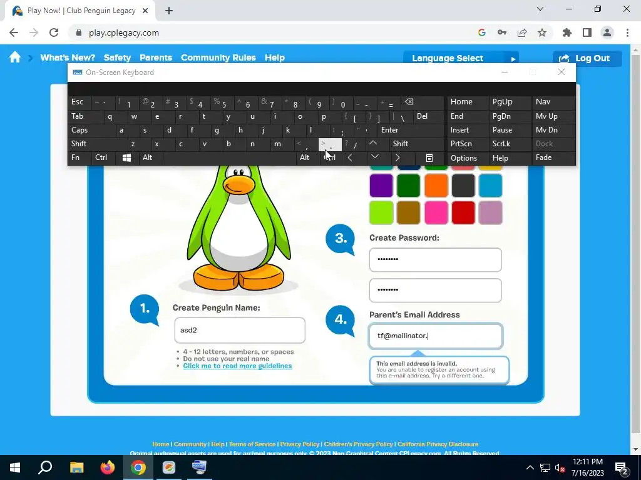Image resolution: width=641 pixels, height=480 pixels.
Task: Open California Privacy Disclosure footer link
Action: (x=438, y=444)
